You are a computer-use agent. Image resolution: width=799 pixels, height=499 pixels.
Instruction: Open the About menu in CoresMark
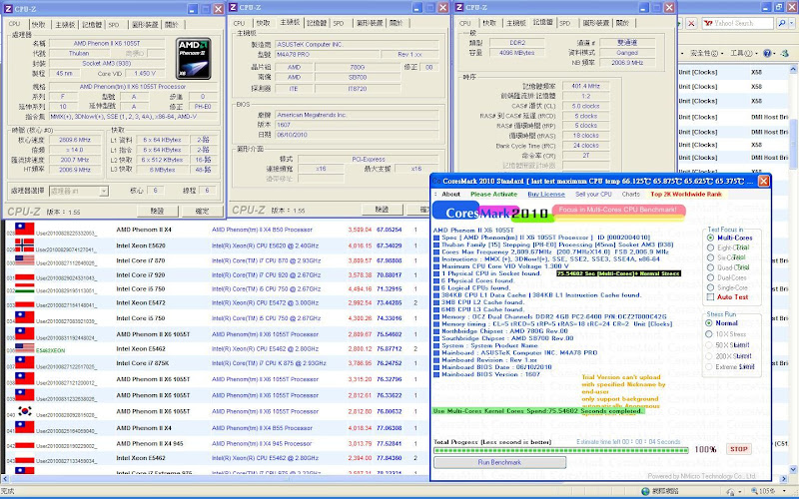tap(451, 194)
